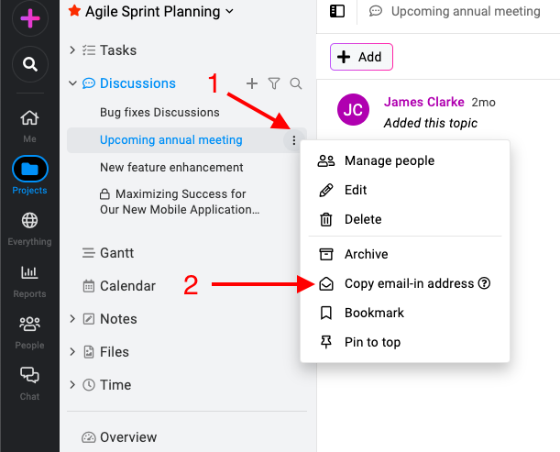Open search from the left sidebar
This screenshot has width=560, height=452.
[30, 64]
